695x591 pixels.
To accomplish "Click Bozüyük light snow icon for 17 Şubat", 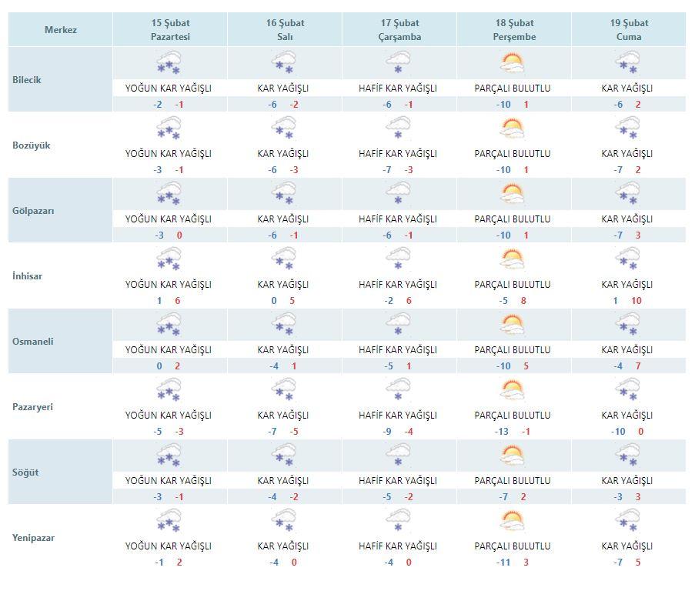I will pos(398,128).
